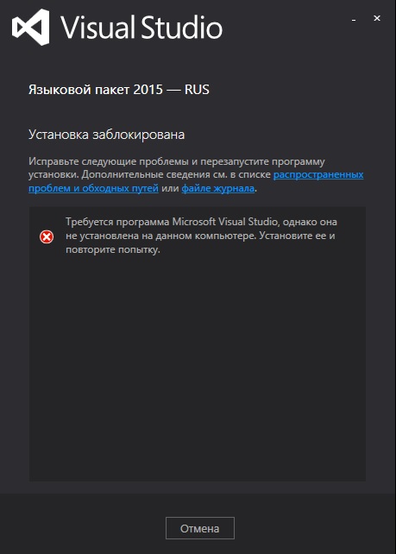Click the word или between the links
The height and width of the screenshot is (554, 396).
[170, 188]
